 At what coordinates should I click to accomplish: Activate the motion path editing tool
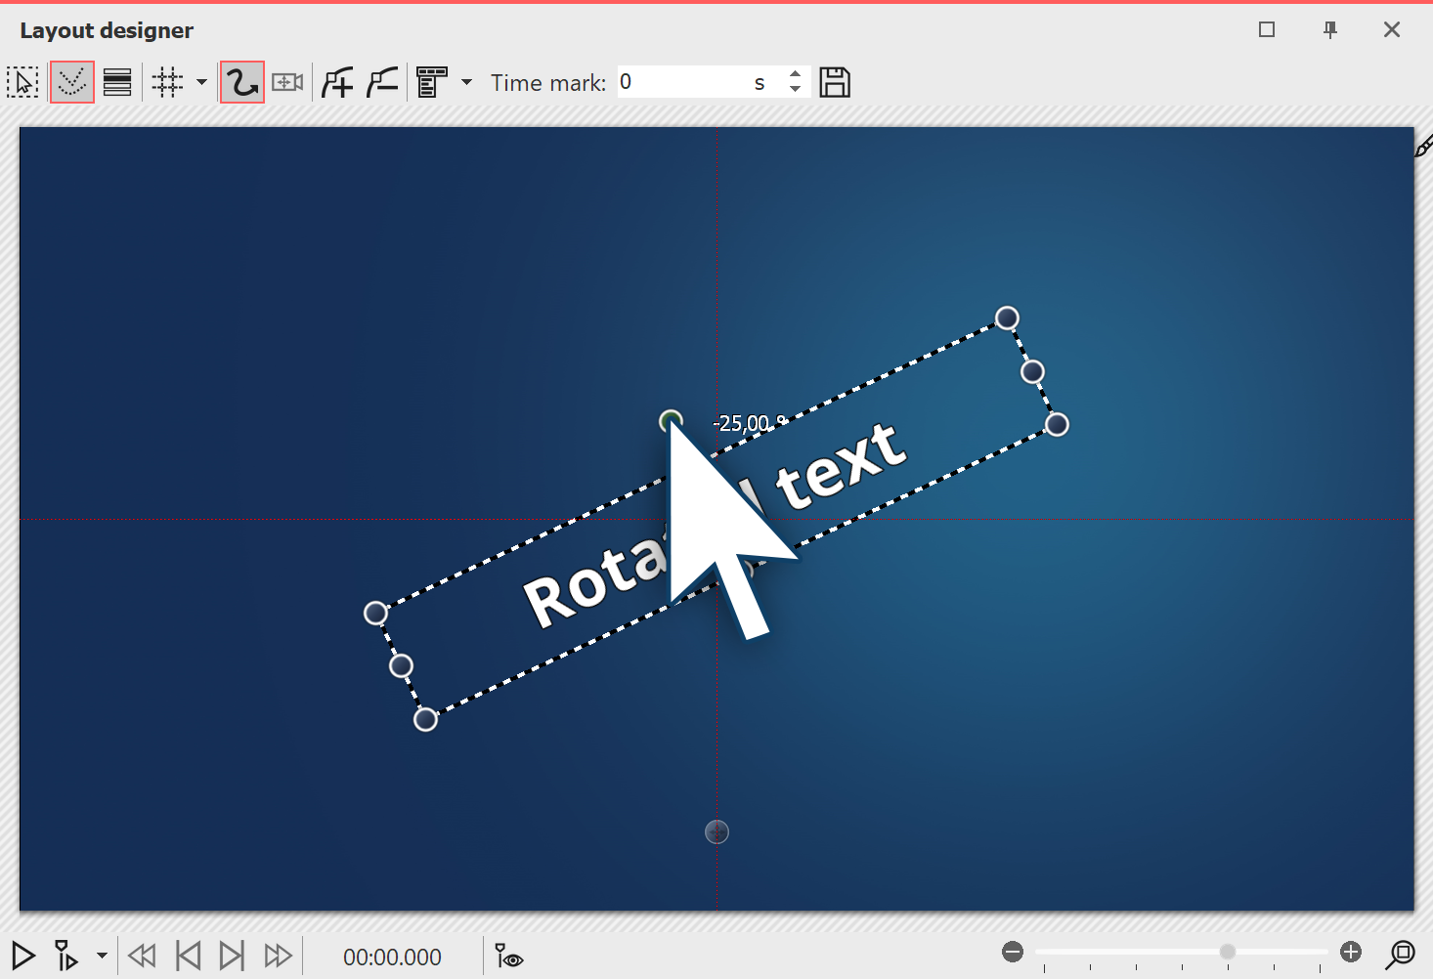coord(71,81)
